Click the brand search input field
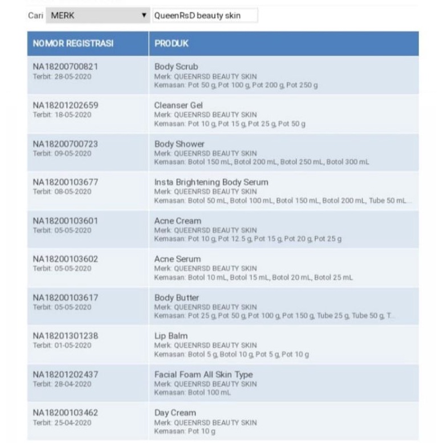Image resolution: width=443 pixels, height=443 pixels. click(x=205, y=15)
